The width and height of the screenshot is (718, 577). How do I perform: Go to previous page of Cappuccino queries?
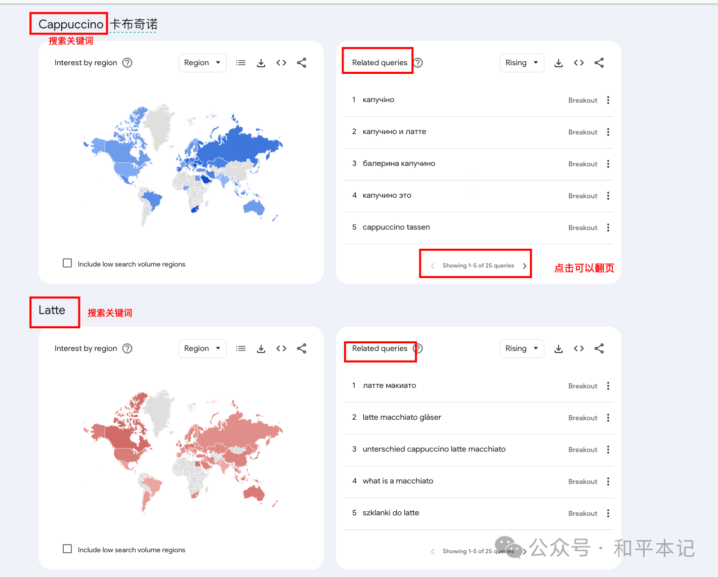point(433,266)
